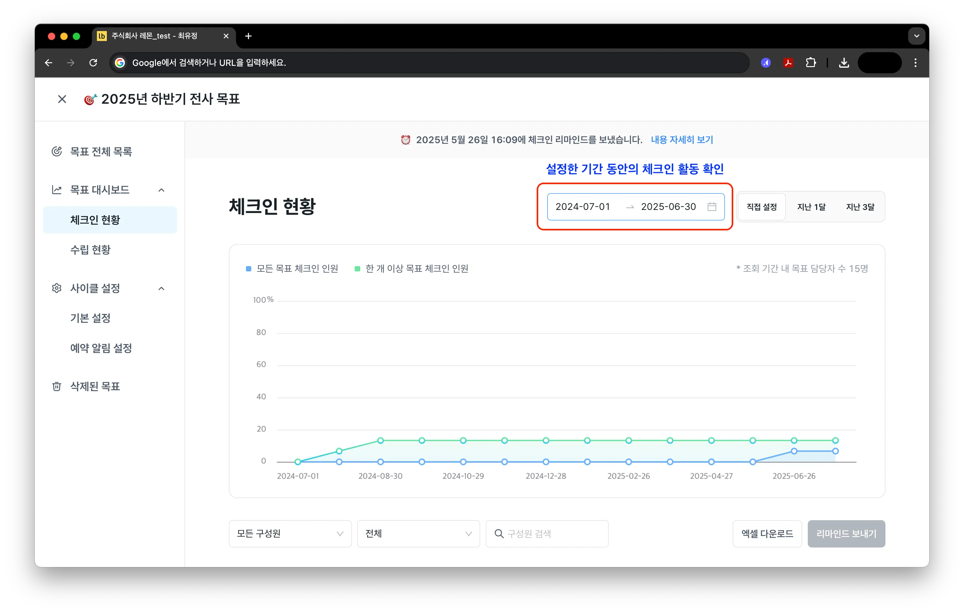
Task: Toggle 한 개 이상 목표 체크인 인원 legend
Action: [412, 268]
